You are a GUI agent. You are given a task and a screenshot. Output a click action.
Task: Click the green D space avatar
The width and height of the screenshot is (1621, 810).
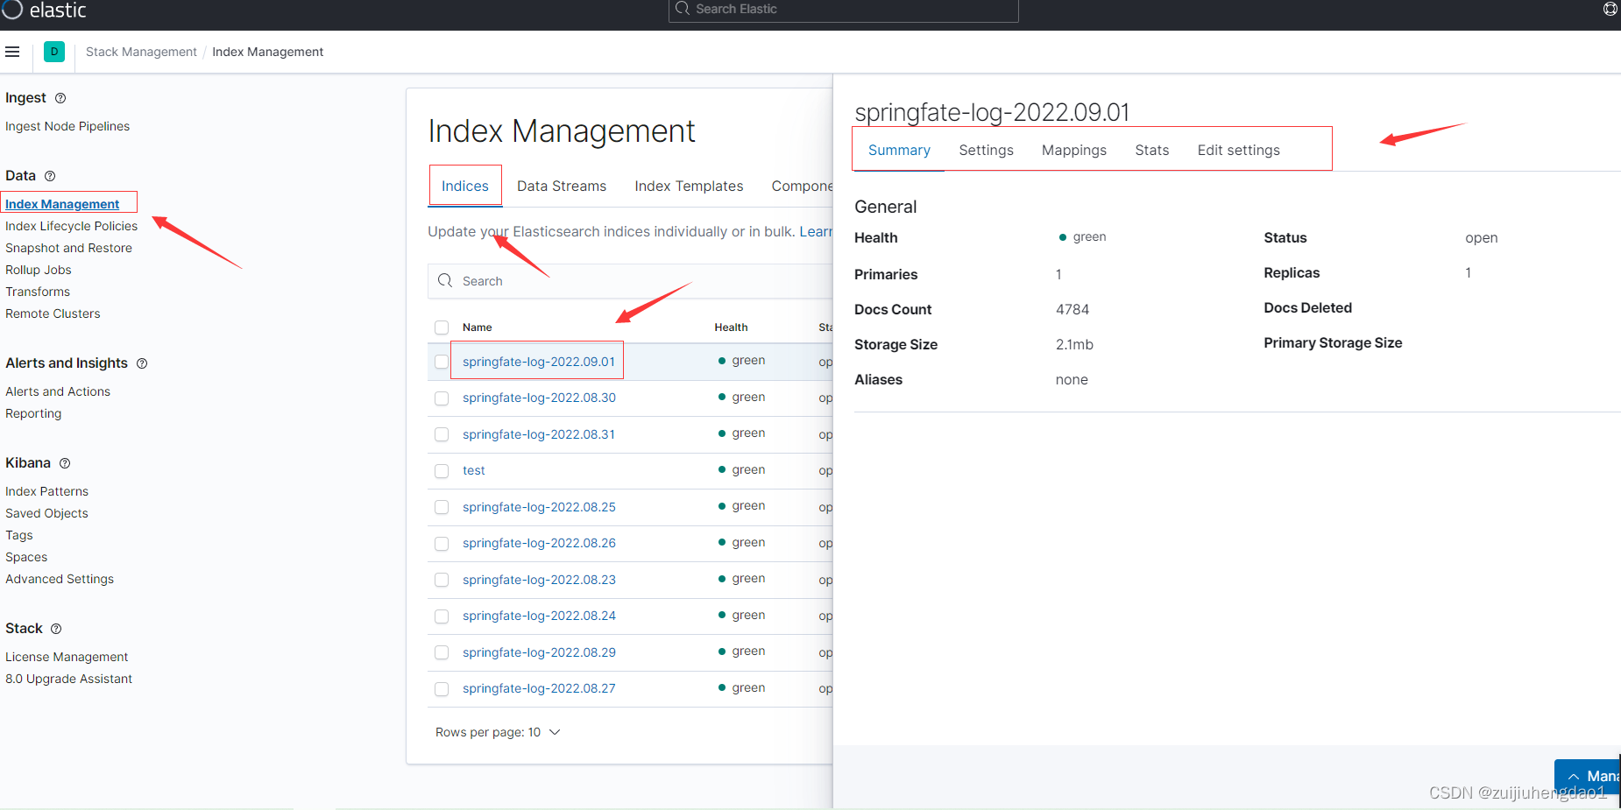click(54, 52)
